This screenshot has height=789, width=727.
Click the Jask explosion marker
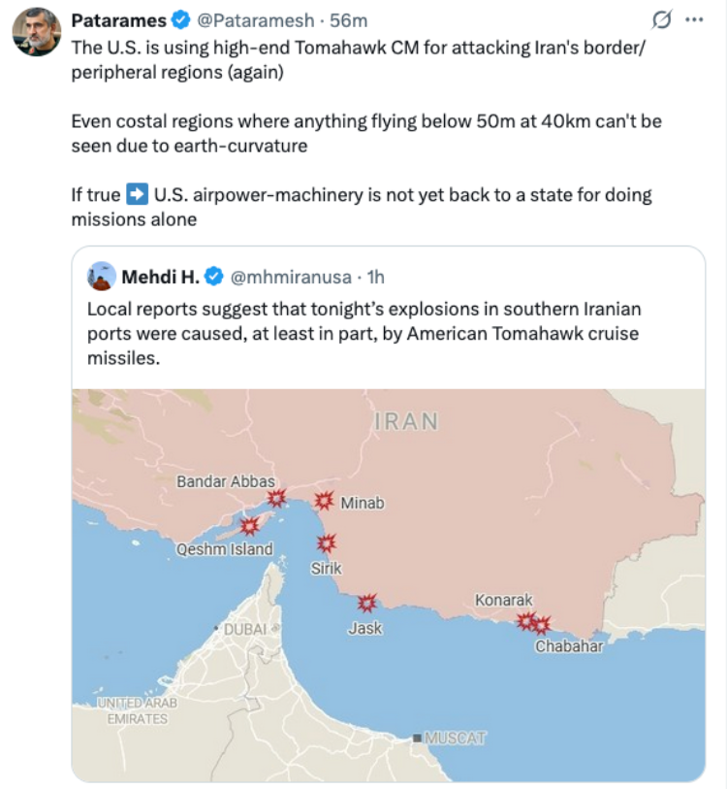[x=367, y=603]
